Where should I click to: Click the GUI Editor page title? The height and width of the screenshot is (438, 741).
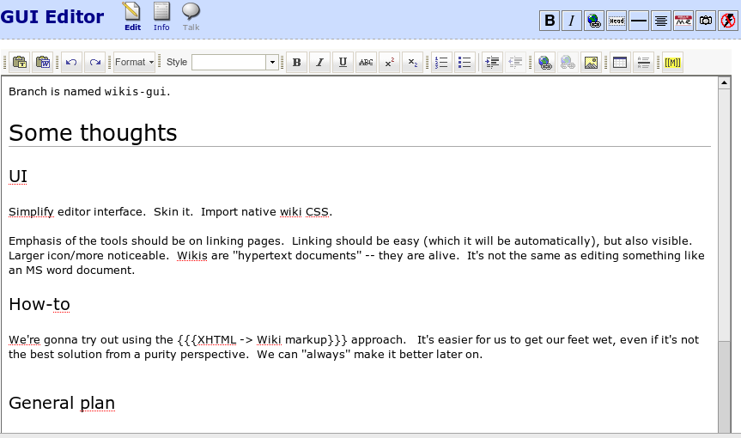[x=52, y=17]
